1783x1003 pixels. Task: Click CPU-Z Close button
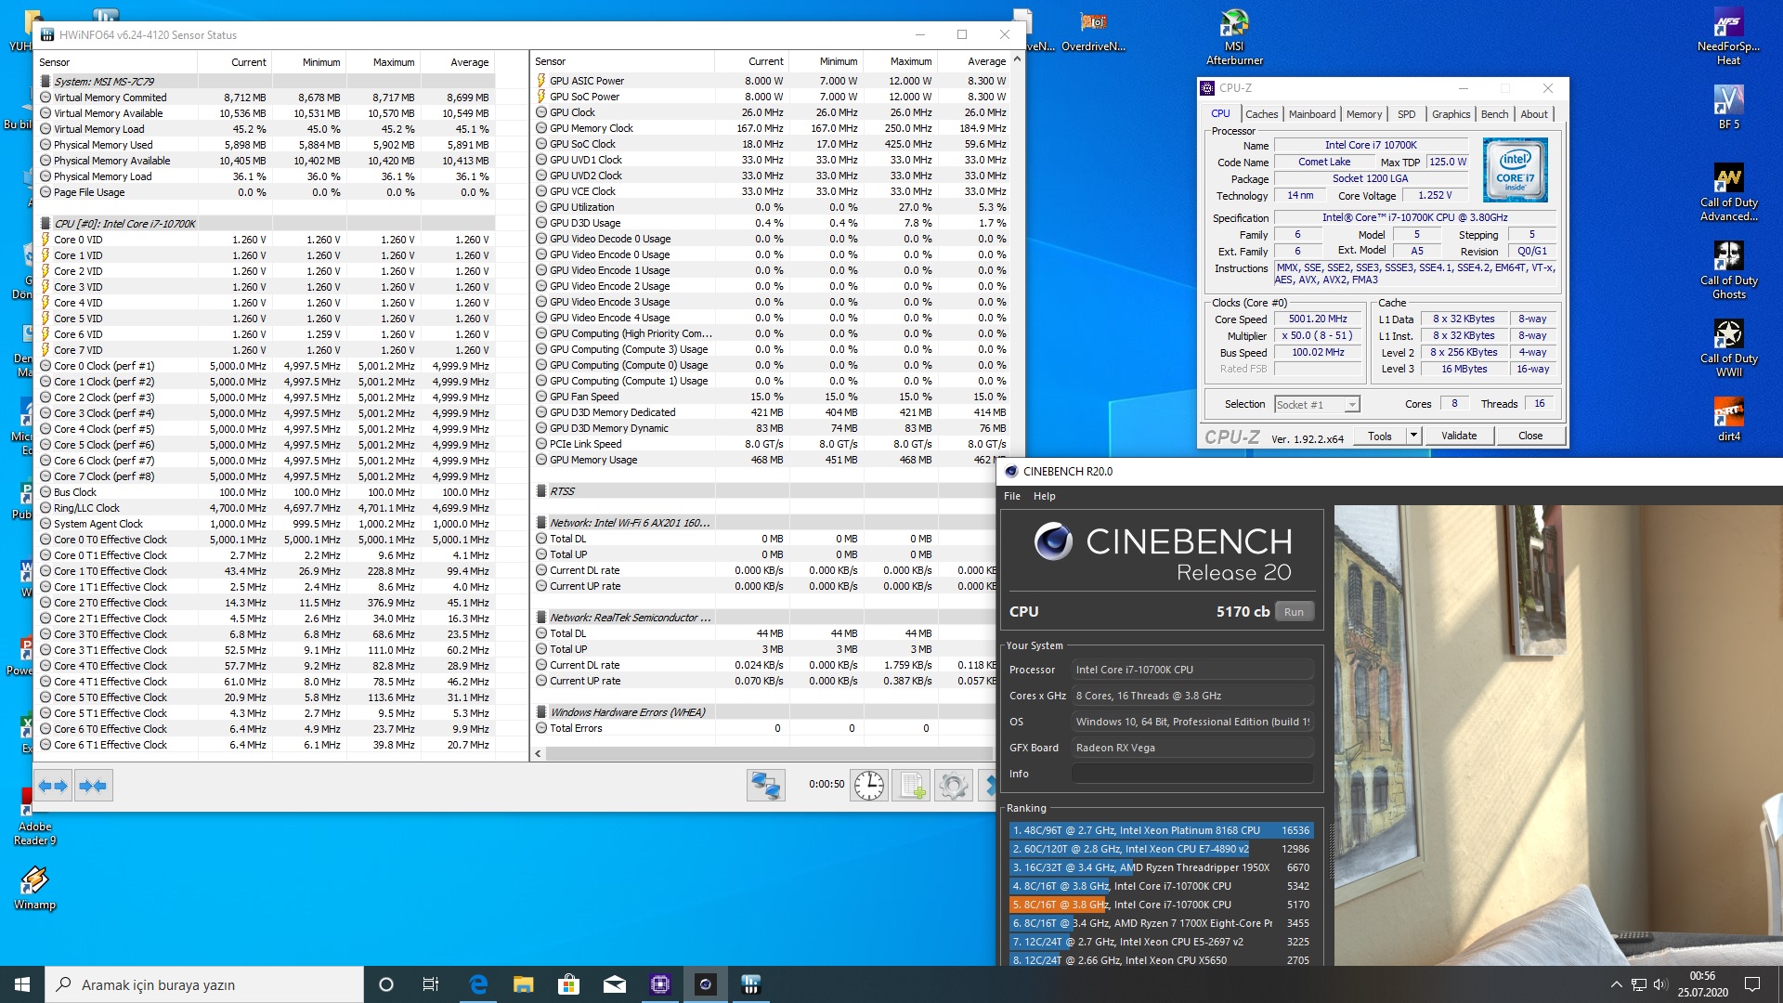pos(1529,436)
